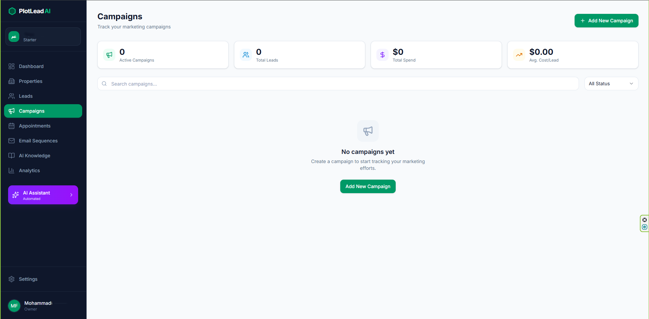Click the Active Campaigns megaphone card icon
The image size is (649, 319).
pyautogui.click(x=109, y=55)
